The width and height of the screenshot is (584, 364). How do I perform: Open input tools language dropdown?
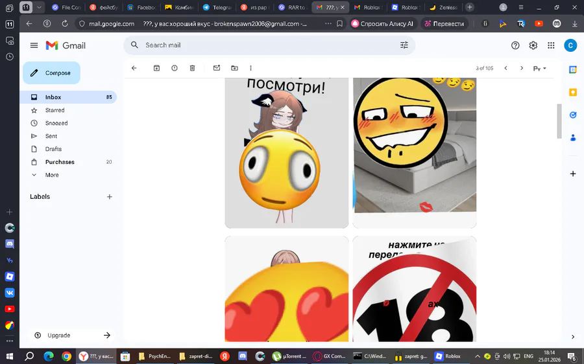click(x=540, y=69)
